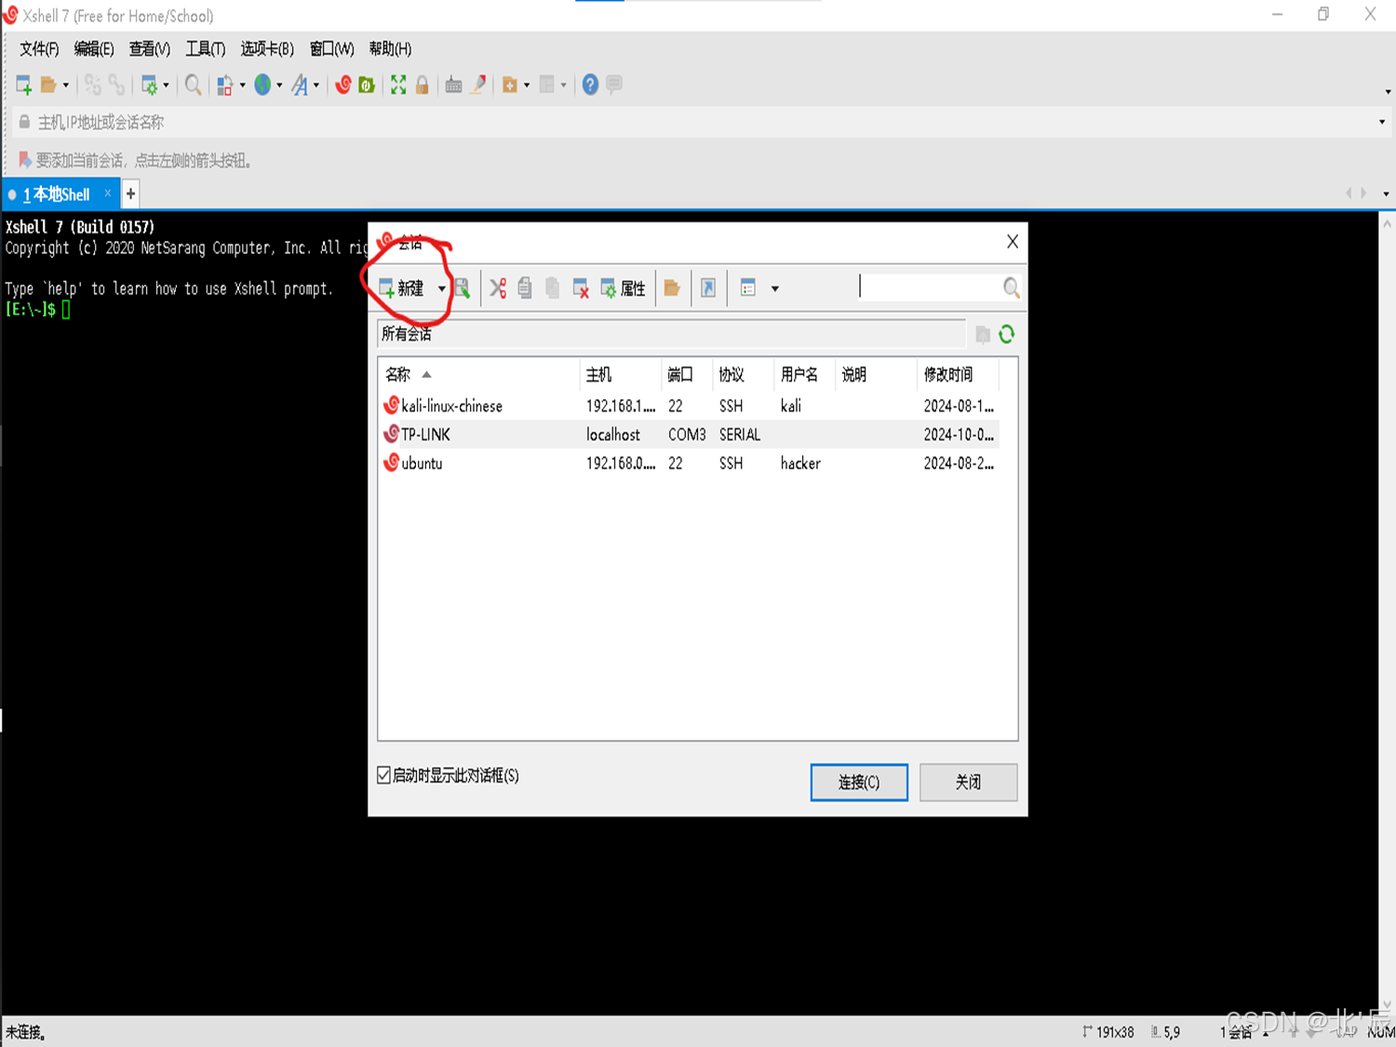The height and width of the screenshot is (1047, 1396).
Task: Select the TP-LINK session row
Action: [690, 435]
